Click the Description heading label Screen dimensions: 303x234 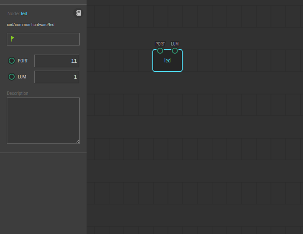coord(18,93)
